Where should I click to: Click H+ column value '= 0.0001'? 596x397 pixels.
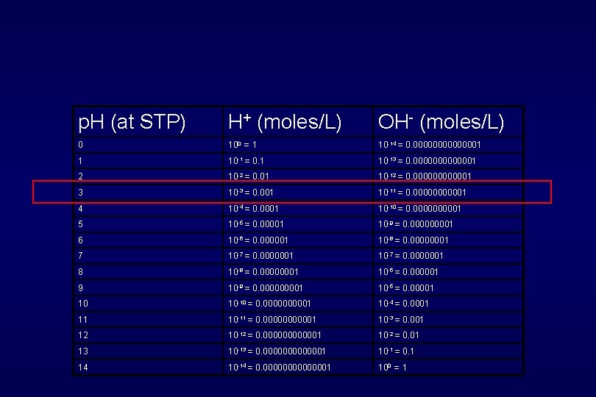point(253,209)
